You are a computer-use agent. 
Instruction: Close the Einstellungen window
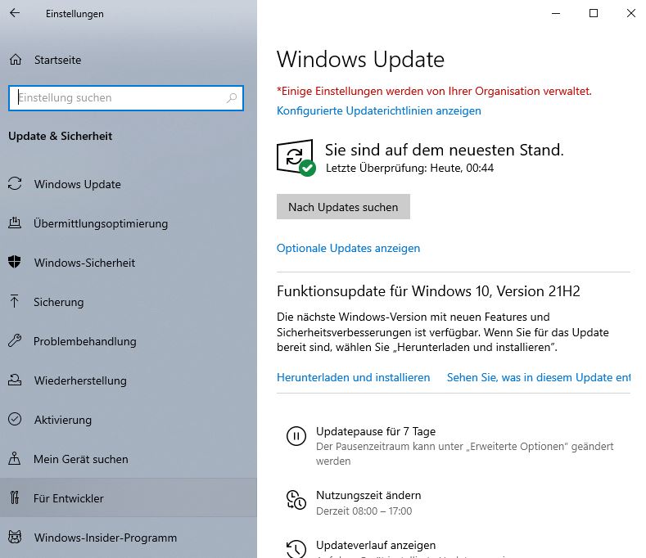pos(630,13)
